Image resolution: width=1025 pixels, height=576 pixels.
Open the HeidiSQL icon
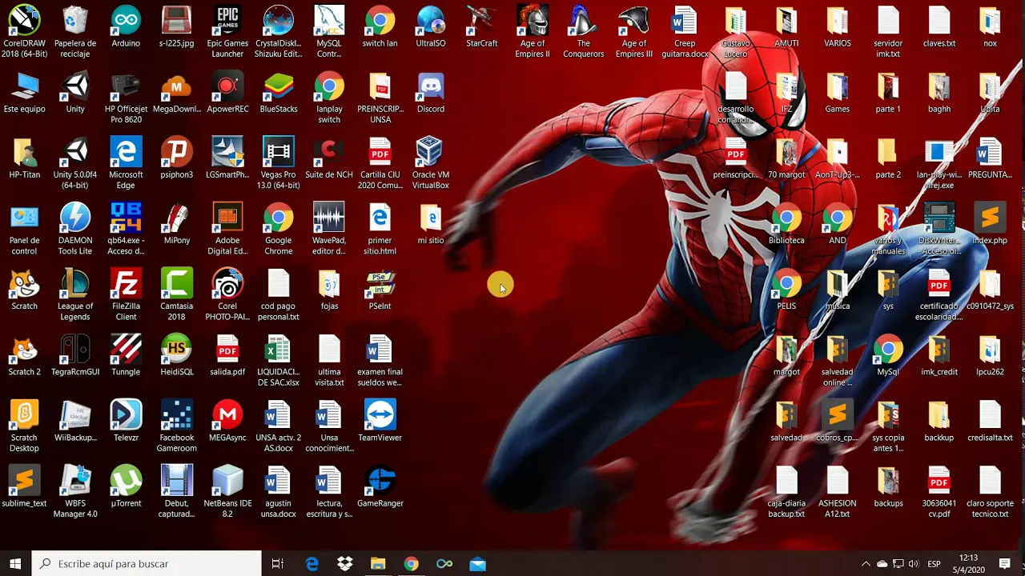[x=176, y=354]
